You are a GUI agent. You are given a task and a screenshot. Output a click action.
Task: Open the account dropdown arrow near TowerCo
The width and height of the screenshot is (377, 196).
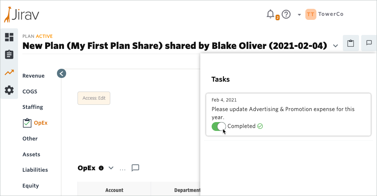(x=299, y=15)
